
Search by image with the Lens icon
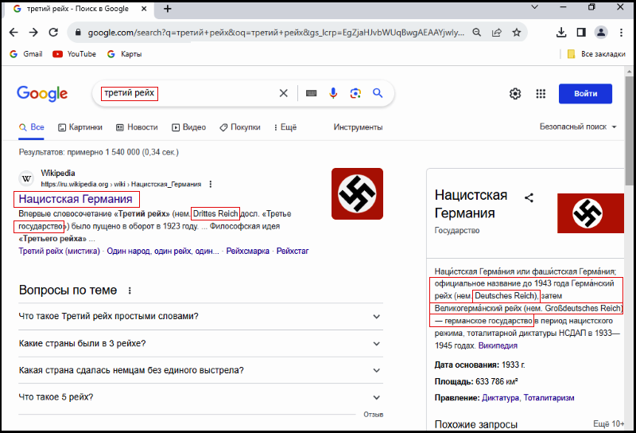[355, 93]
